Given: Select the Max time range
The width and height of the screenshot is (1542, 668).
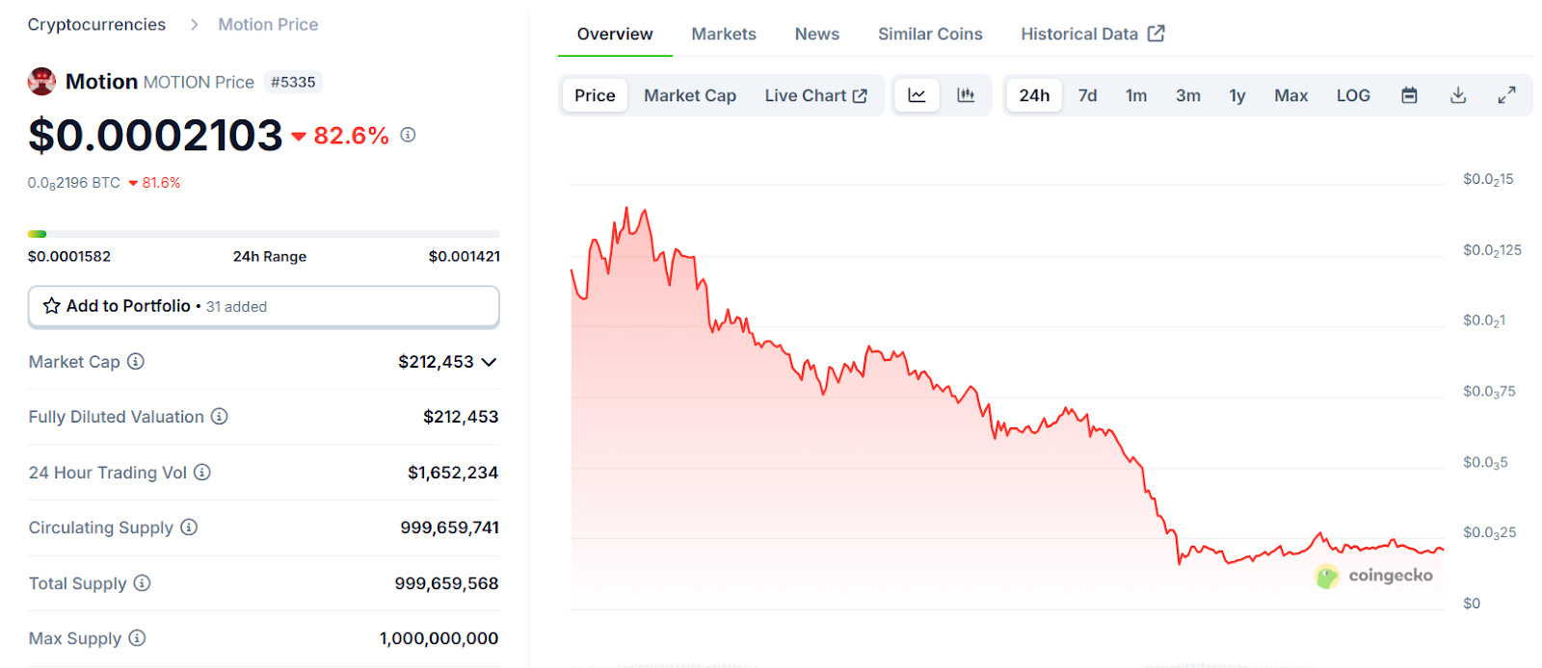Looking at the screenshot, I should (1290, 95).
